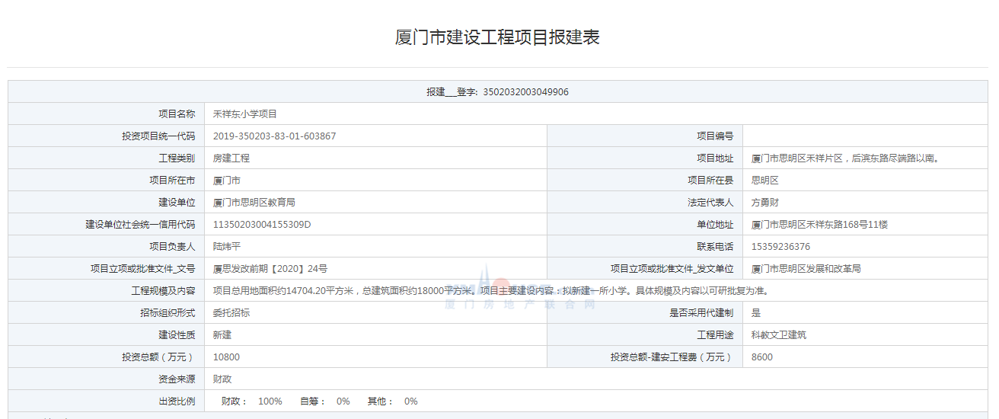The width and height of the screenshot is (999, 419).
Task: Click the empty 项目编号 value cell
Action: (865, 136)
